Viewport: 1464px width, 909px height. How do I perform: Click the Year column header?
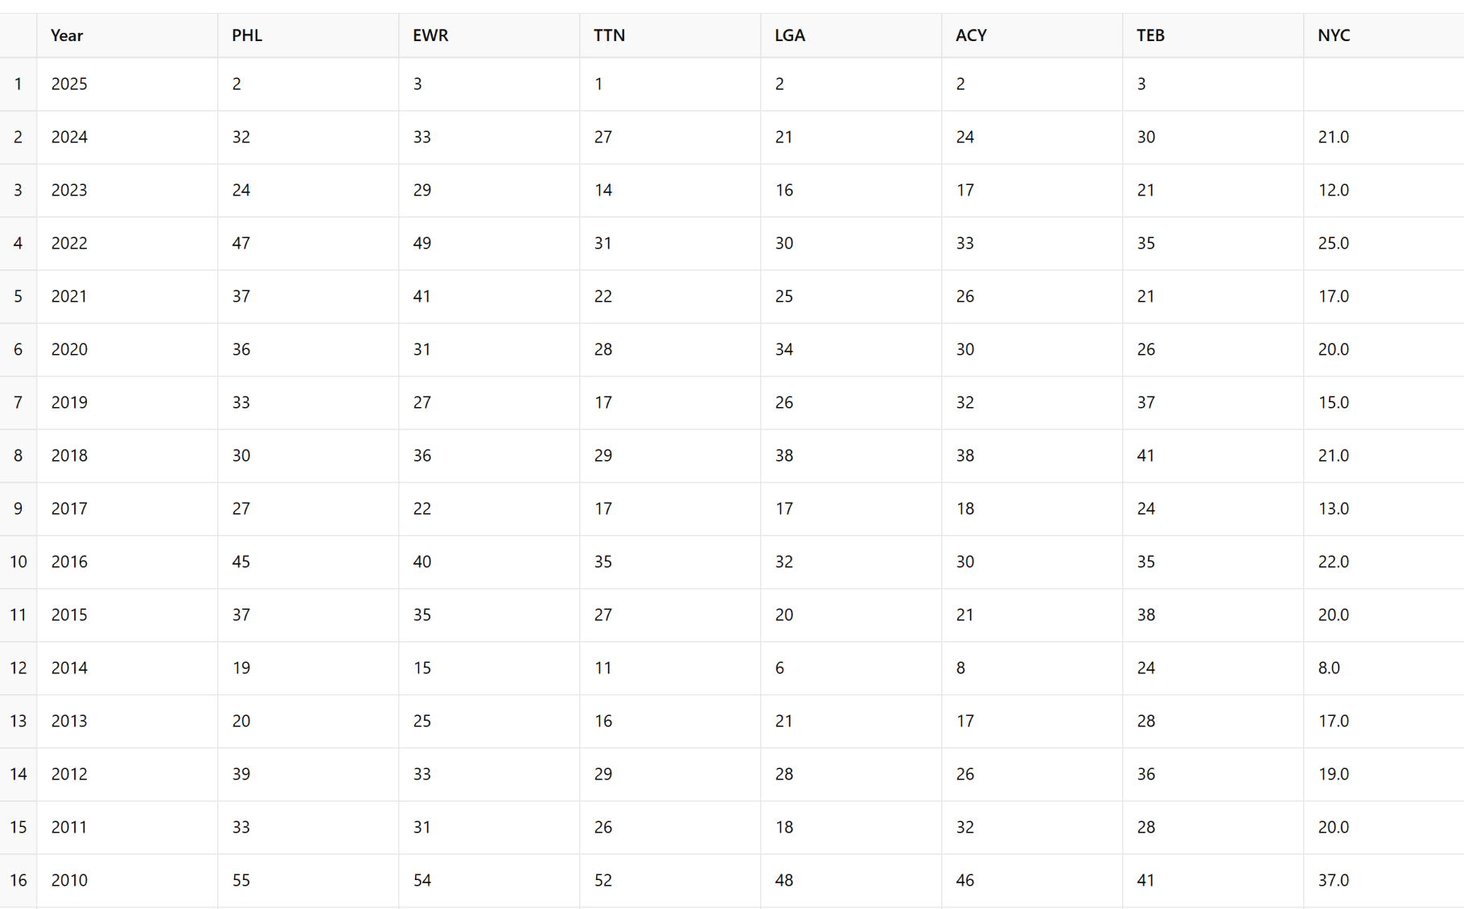127,35
